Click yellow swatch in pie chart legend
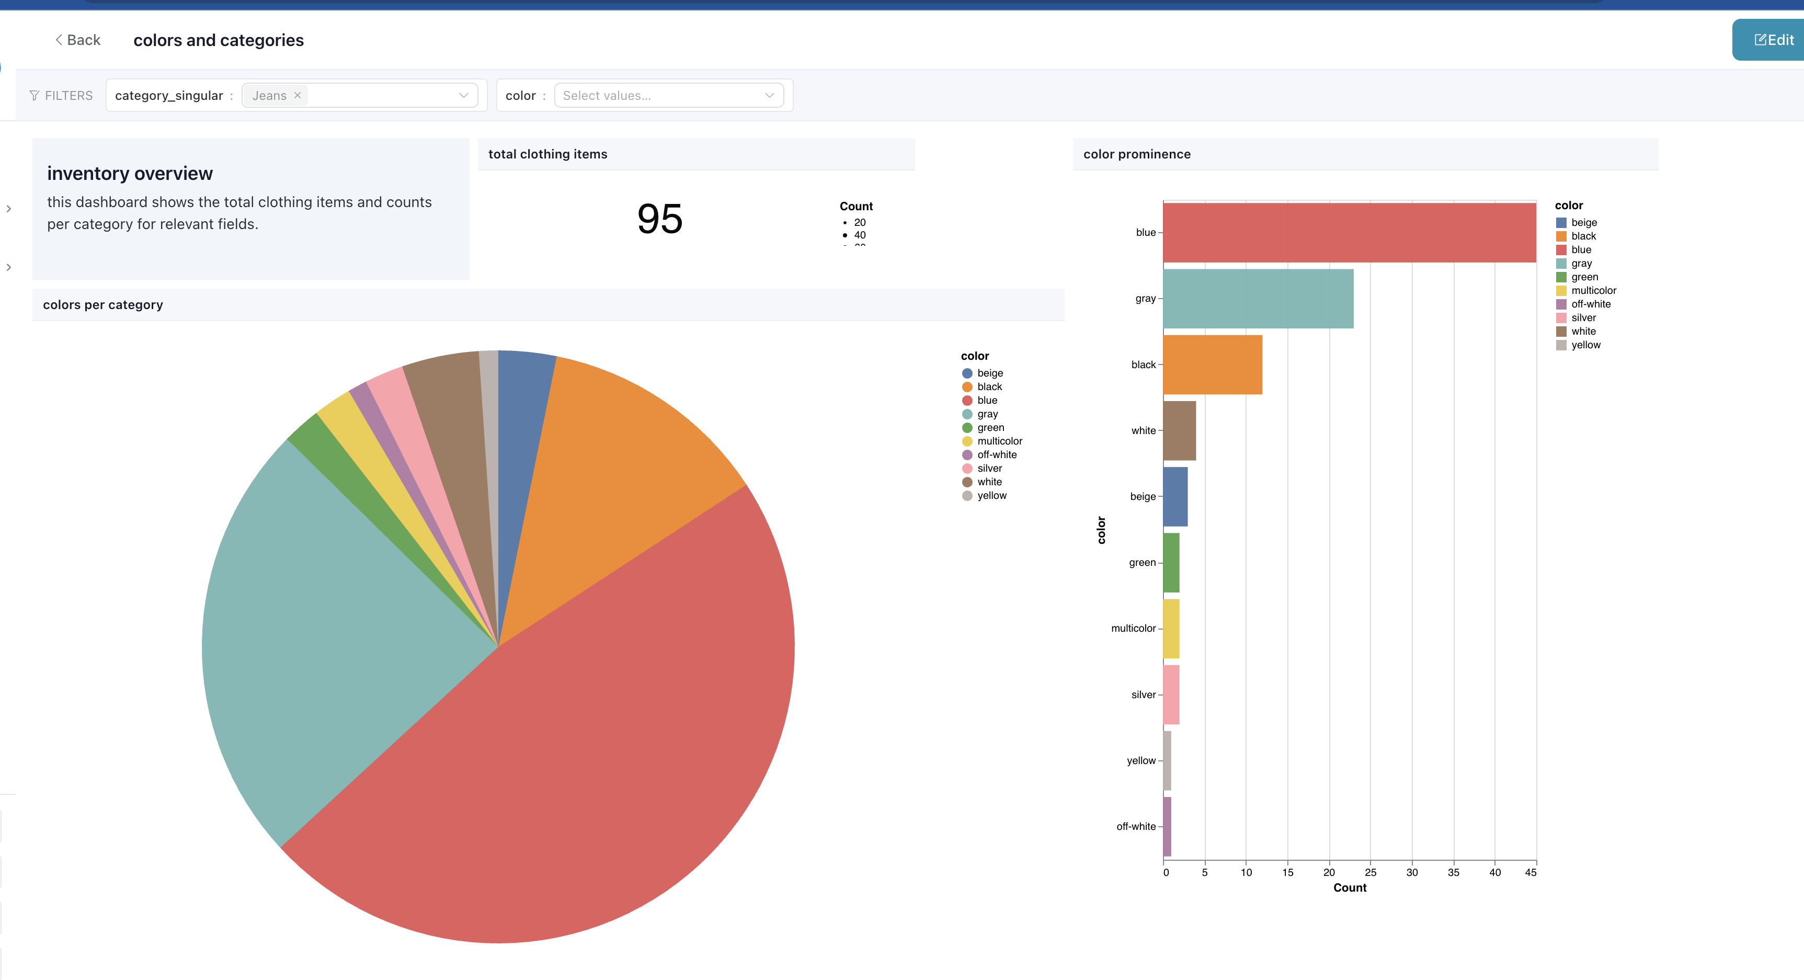 tap(967, 496)
